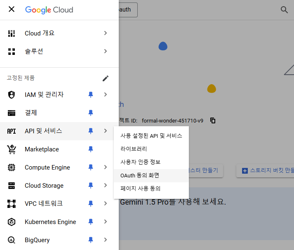Go to Cloud Storage label
Viewport: 294px width, 250px height.
coord(44,186)
